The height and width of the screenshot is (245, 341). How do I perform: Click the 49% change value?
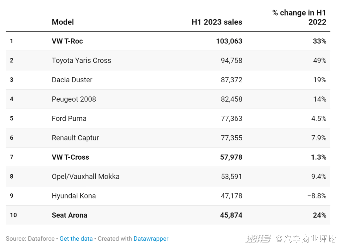(x=320, y=60)
